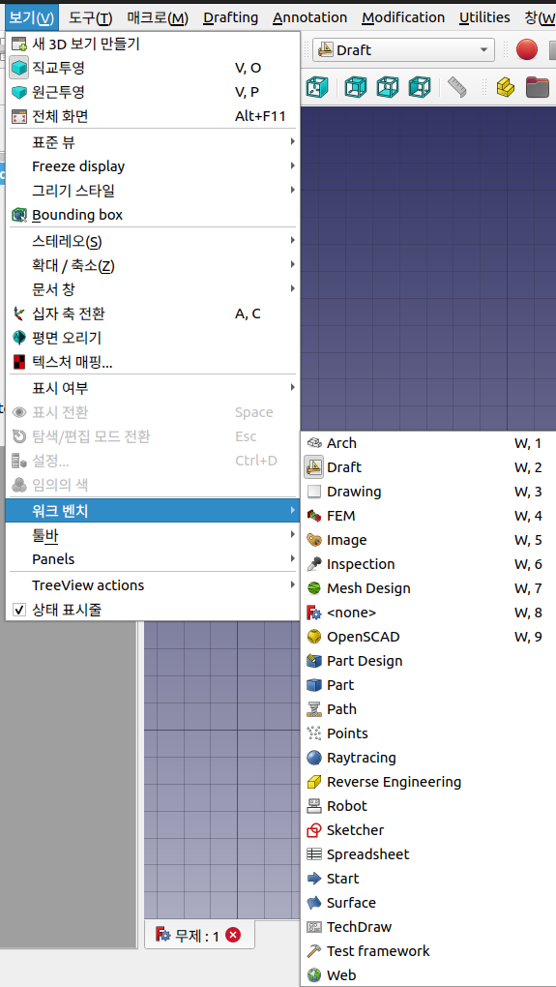Enable 직교투영 orthographic view

[x=153, y=68]
